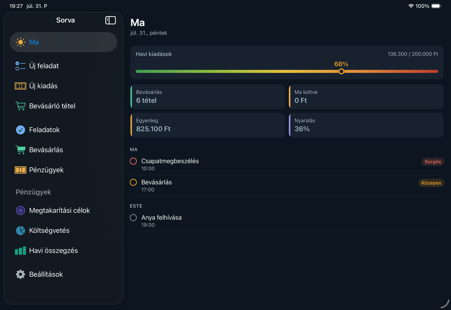The height and width of the screenshot is (310, 451).
Task: Open the Nyaralás 36% card
Action: 366,125
